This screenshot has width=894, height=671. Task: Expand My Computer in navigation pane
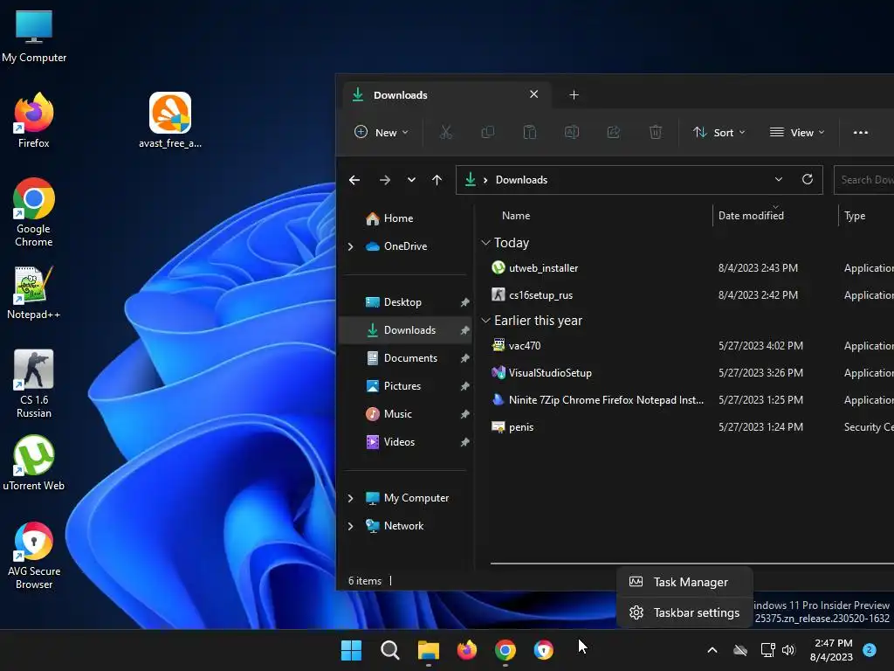tap(351, 498)
